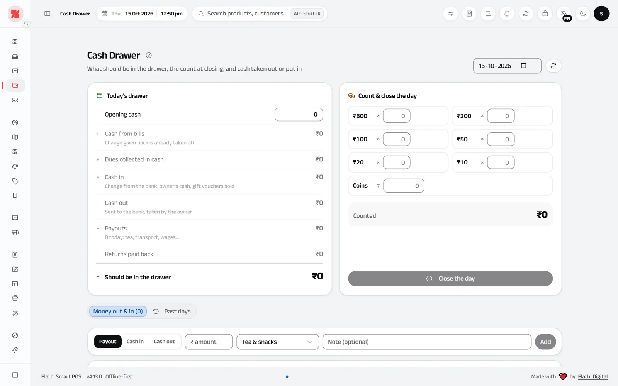Open the price tag icon in the sidebar
Image resolution: width=618 pixels, height=386 pixels.
pyautogui.click(x=15, y=181)
